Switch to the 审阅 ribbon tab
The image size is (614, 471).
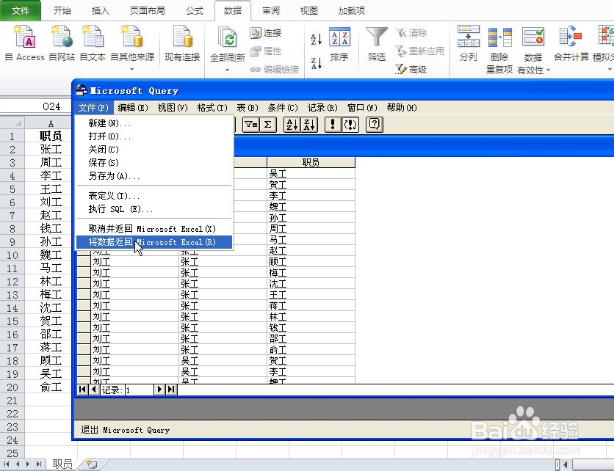pyautogui.click(x=270, y=10)
